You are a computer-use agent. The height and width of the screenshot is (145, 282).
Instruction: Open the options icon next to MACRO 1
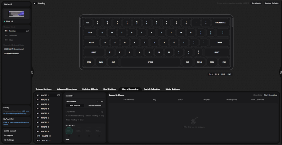(59, 95)
